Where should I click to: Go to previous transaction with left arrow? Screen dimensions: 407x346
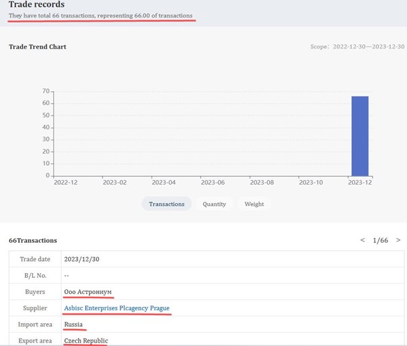tap(362, 240)
